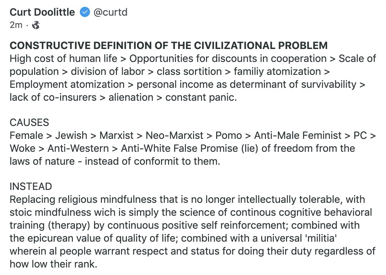Click the @curtd handle
The width and height of the screenshot is (386, 275).
coord(110,13)
